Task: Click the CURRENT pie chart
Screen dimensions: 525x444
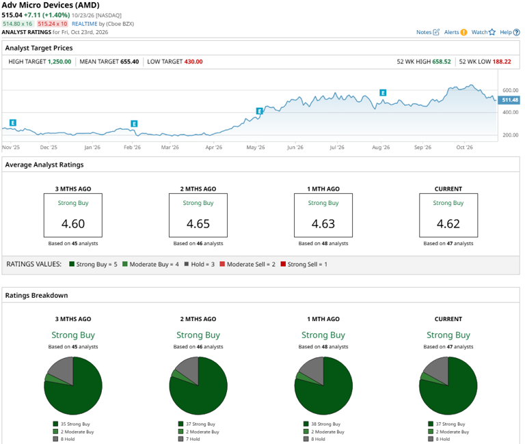Action: (448, 386)
